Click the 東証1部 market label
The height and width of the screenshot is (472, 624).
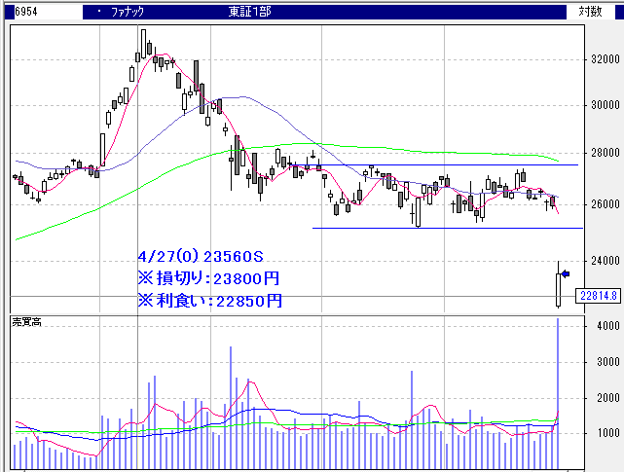(x=250, y=11)
